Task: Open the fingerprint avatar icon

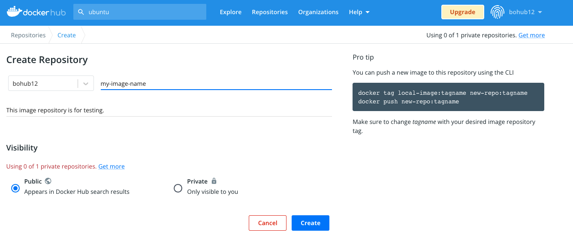Action: (497, 12)
